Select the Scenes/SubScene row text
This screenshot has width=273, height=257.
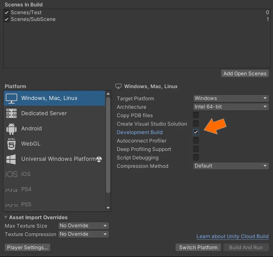point(33,19)
